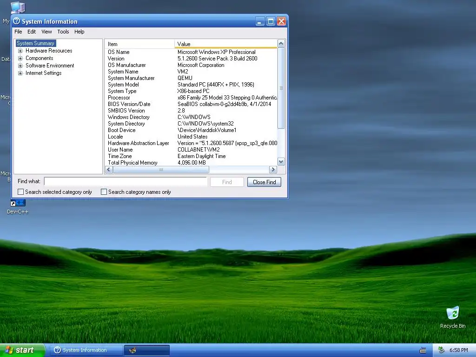476x357 pixels.
Task: Click the horizontal scrollbar left arrow
Action: coord(109,170)
